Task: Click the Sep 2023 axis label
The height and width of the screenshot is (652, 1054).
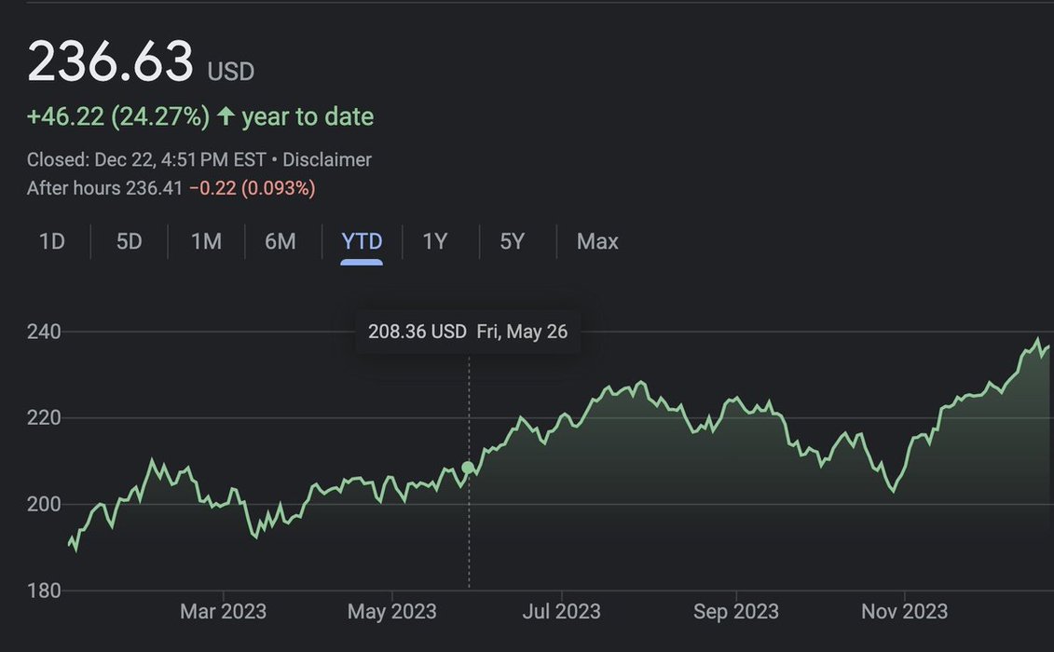Action: pyautogui.click(x=735, y=612)
